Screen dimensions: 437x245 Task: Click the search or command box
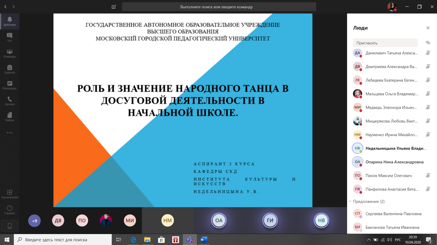[219, 7]
